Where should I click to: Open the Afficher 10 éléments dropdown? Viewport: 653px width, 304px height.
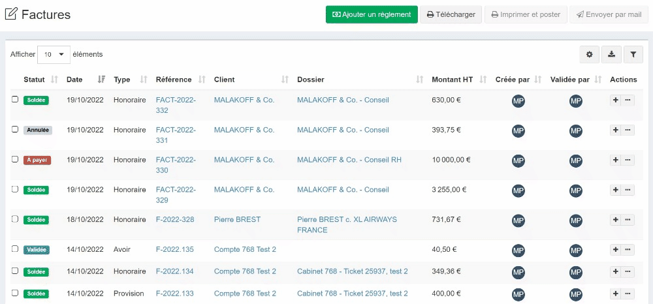tap(54, 55)
